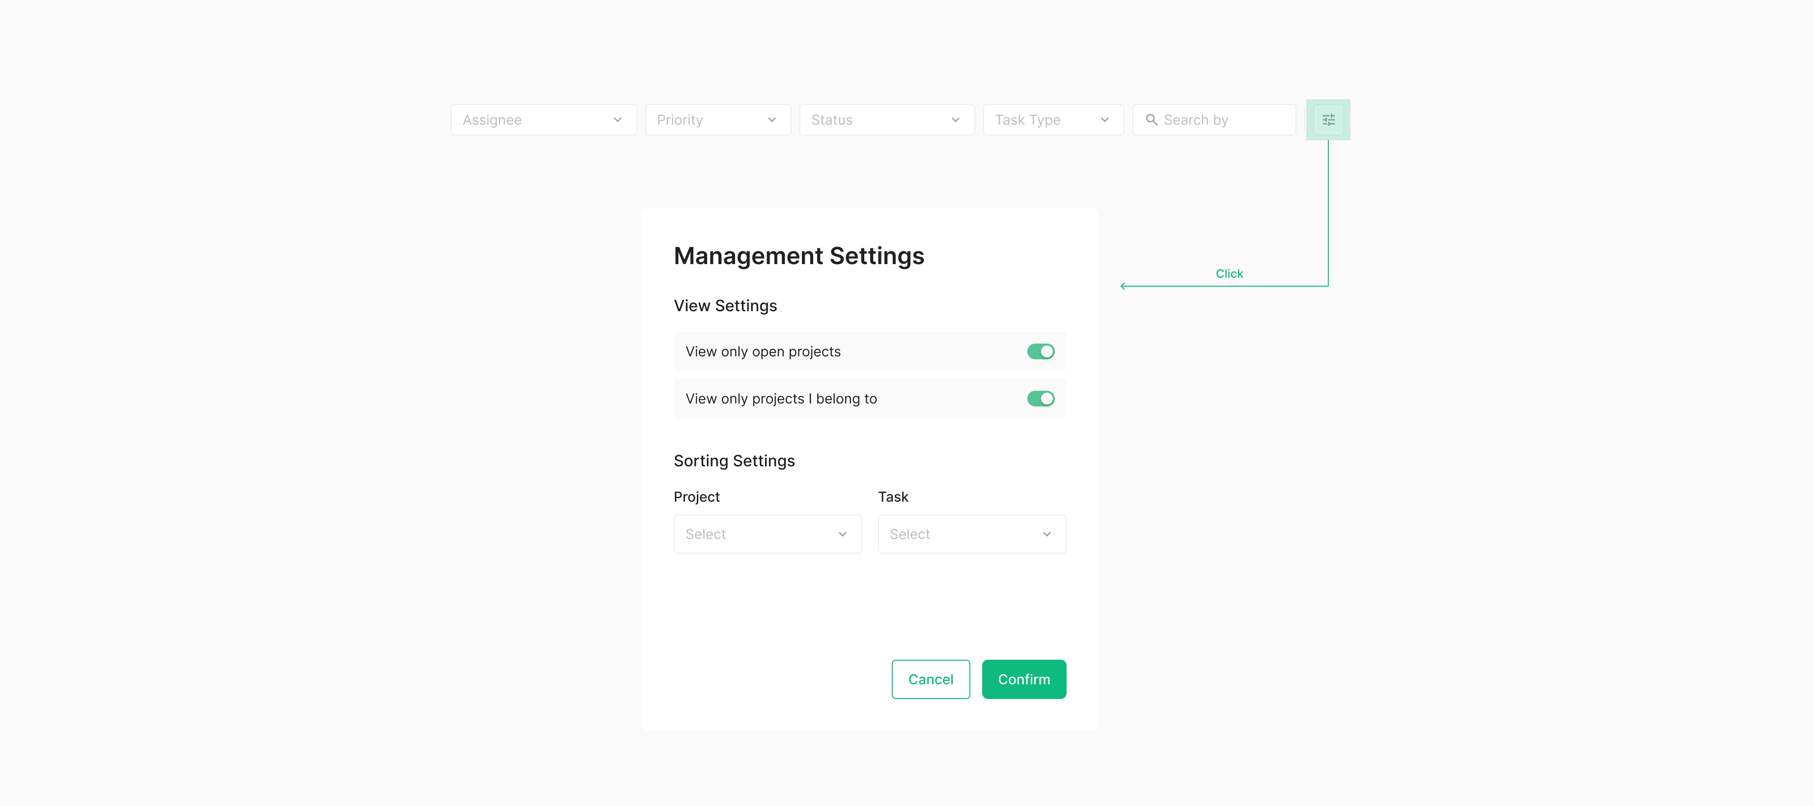Click the Task field label
Viewport: 1814px width, 806px height.
(x=892, y=496)
